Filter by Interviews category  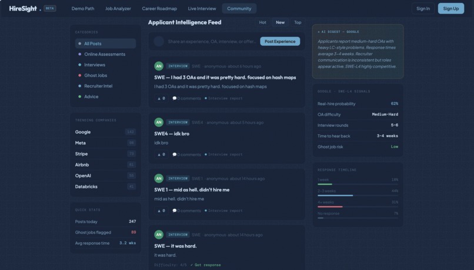click(105, 65)
